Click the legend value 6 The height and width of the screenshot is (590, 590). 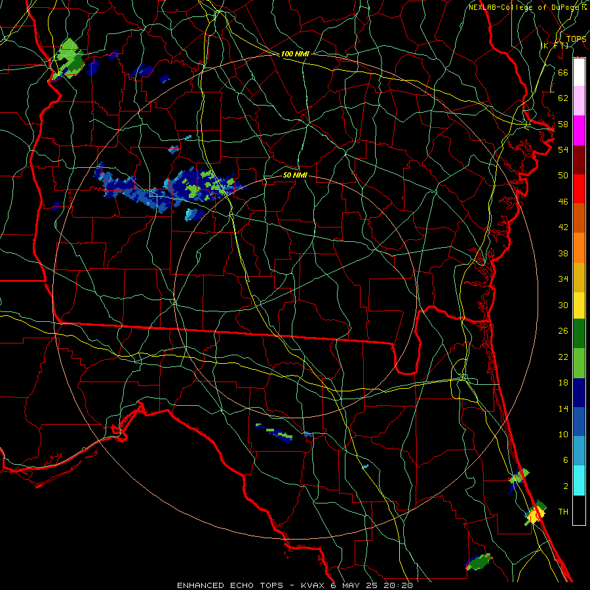tap(565, 460)
